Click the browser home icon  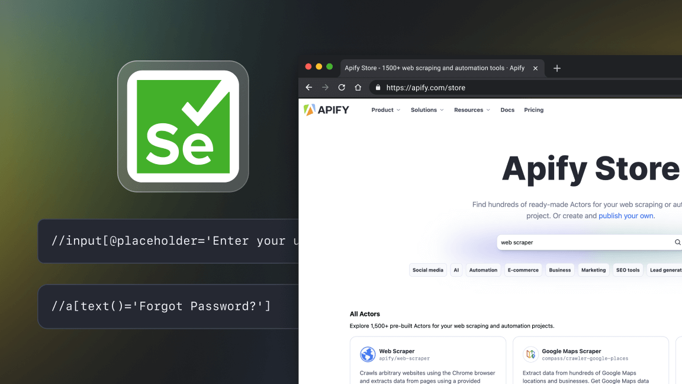click(x=358, y=87)
